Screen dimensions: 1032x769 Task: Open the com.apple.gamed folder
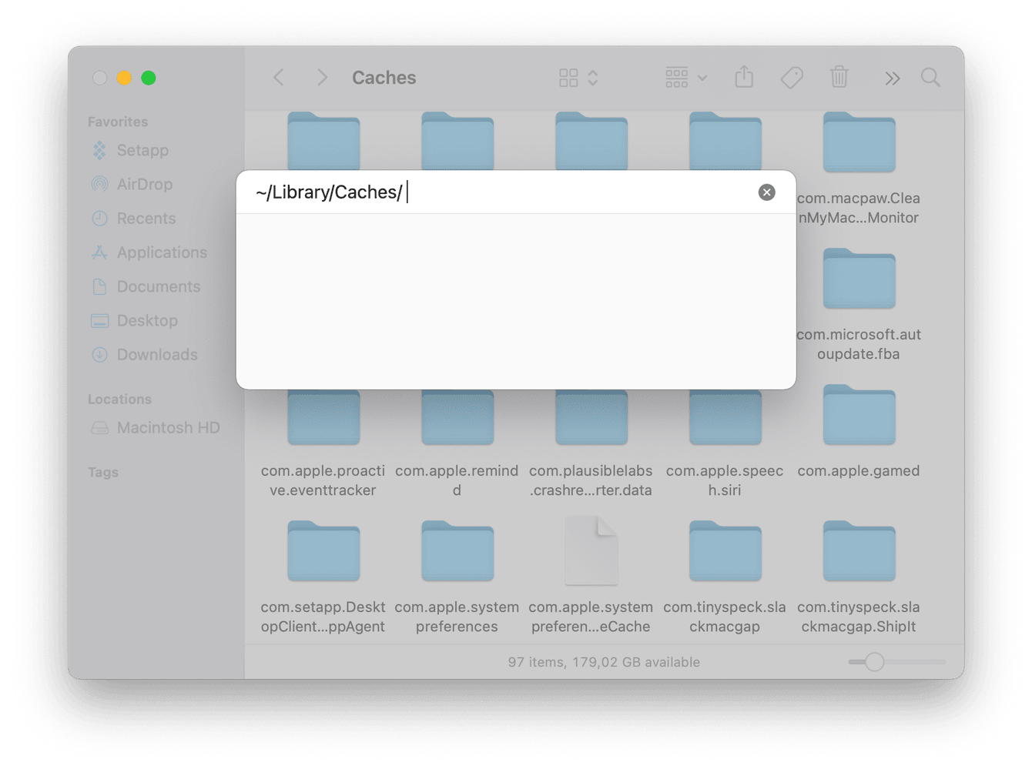point(859,416)
